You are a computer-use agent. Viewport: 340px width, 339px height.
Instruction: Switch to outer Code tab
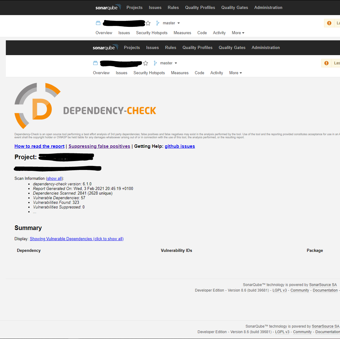(202, 33)
